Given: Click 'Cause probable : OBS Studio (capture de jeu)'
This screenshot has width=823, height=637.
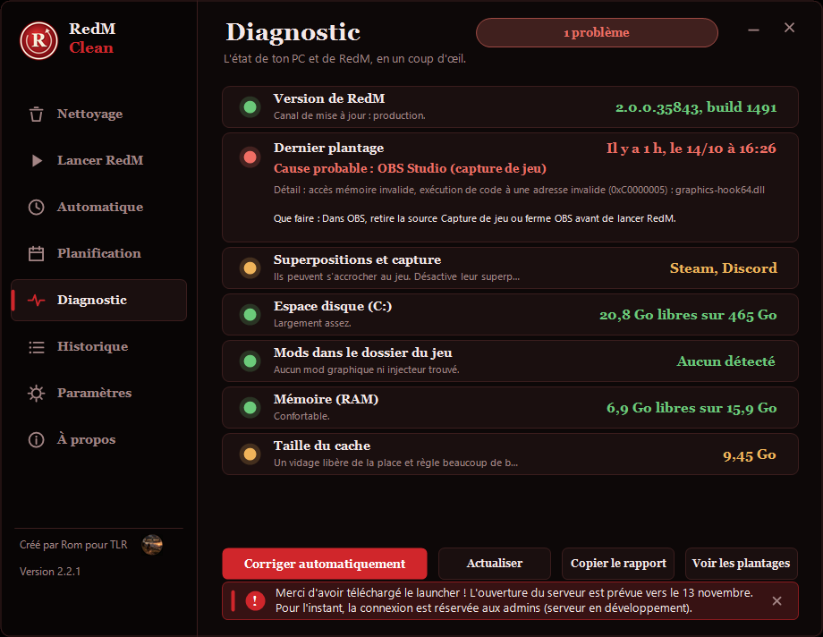Looking at the screenshot, I should (x=410, y=168).
